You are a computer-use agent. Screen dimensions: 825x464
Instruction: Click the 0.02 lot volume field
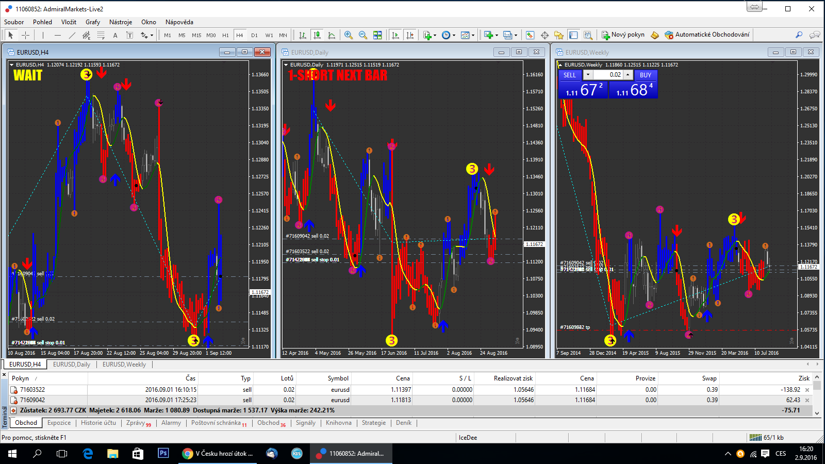click(x=608, y=75)
